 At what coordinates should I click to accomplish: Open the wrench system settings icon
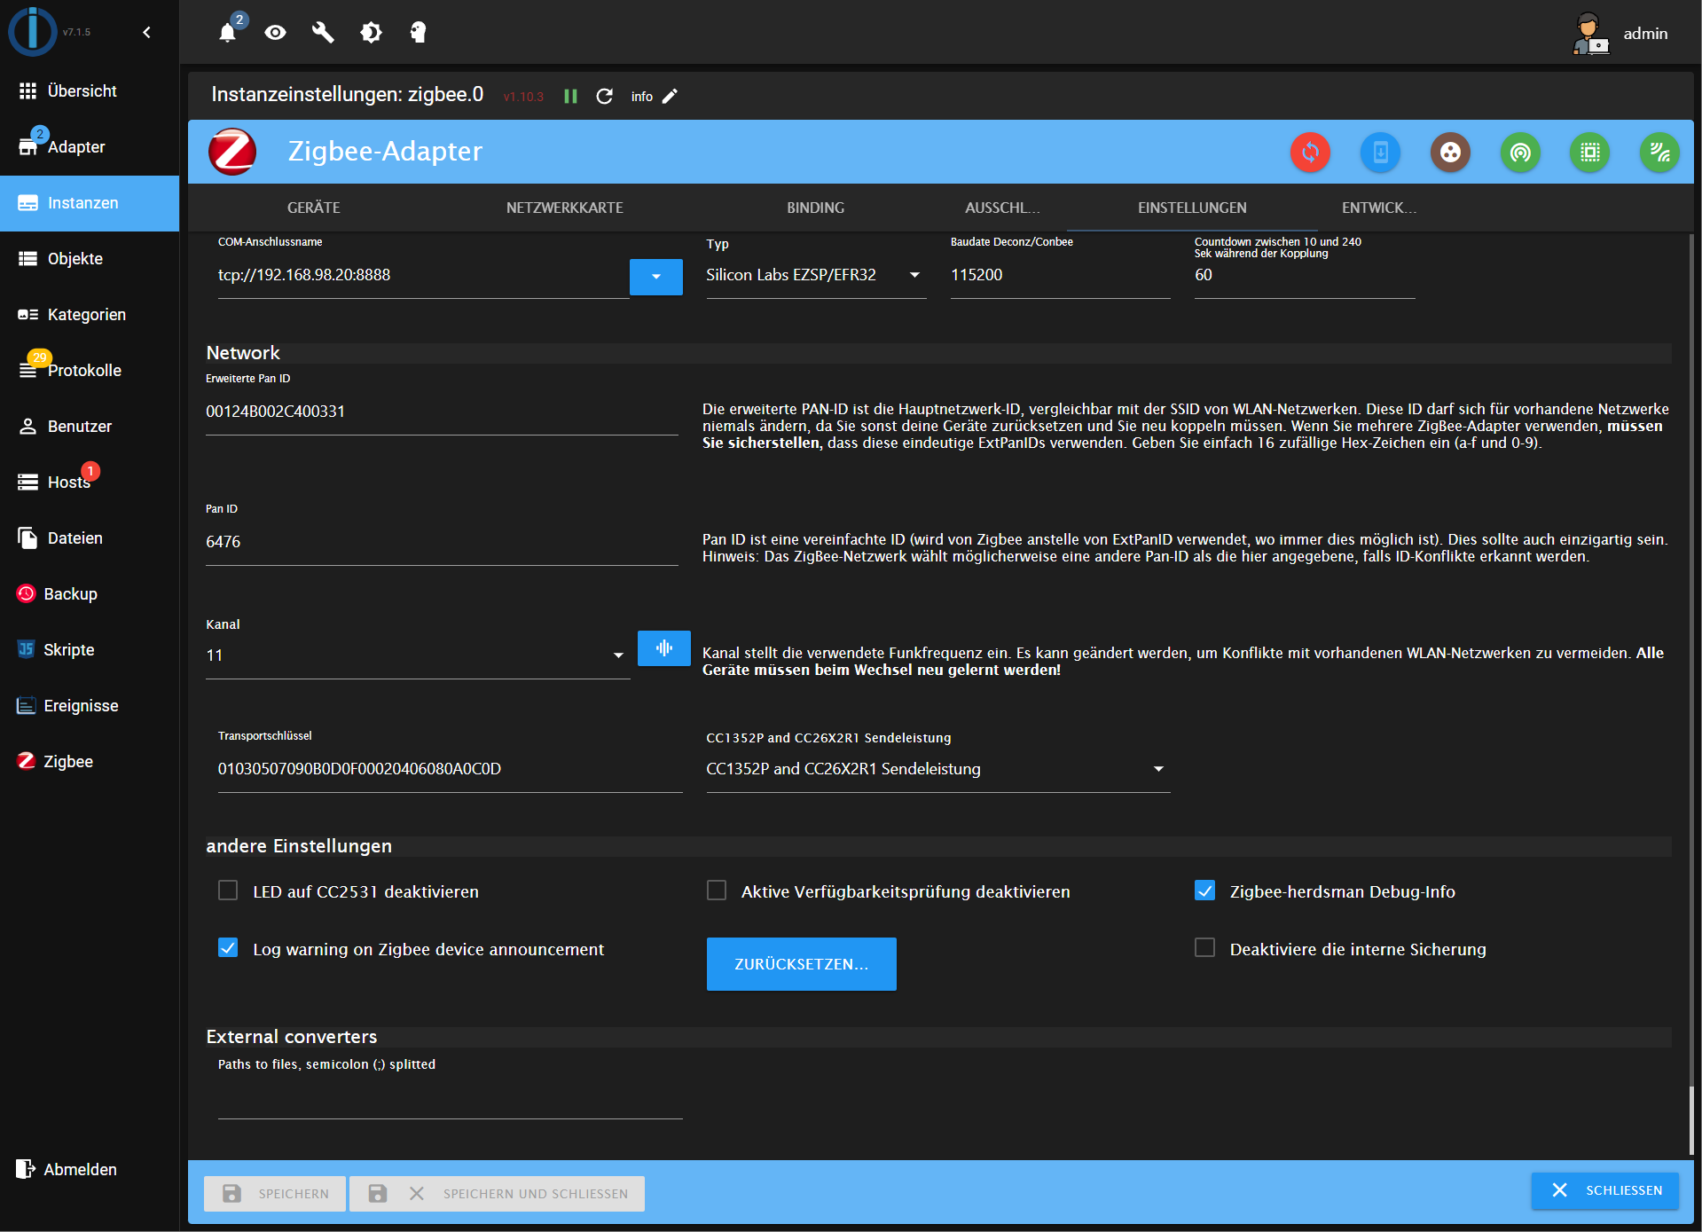coord(323,33)
